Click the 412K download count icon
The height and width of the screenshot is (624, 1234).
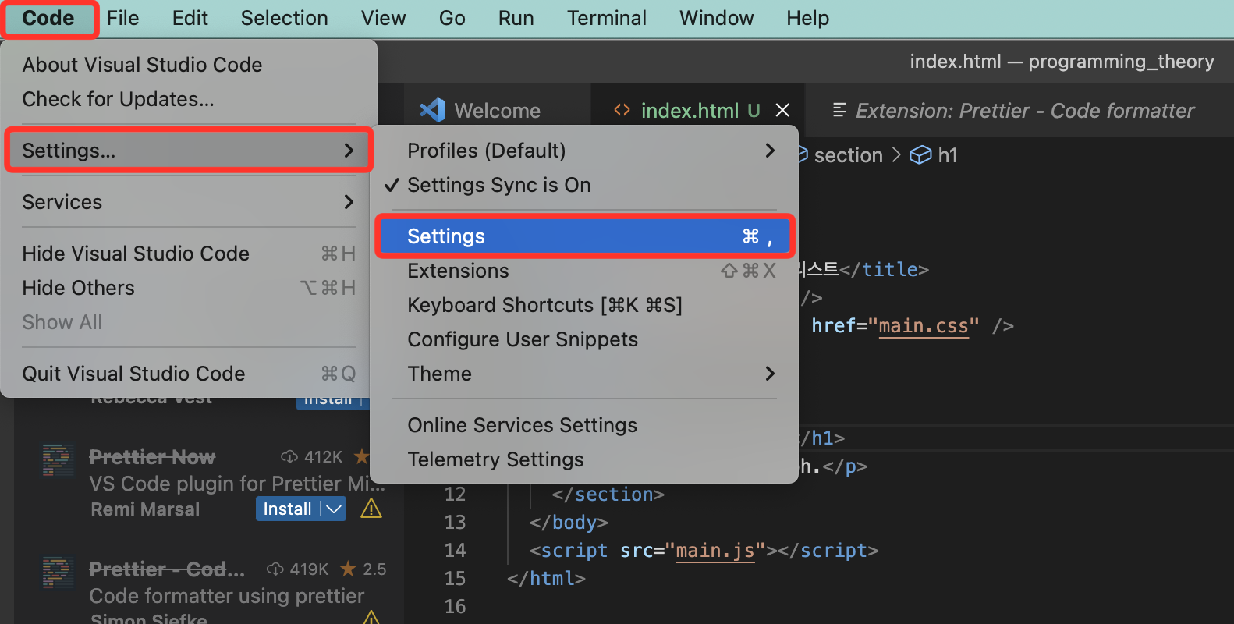coord(289,456)
